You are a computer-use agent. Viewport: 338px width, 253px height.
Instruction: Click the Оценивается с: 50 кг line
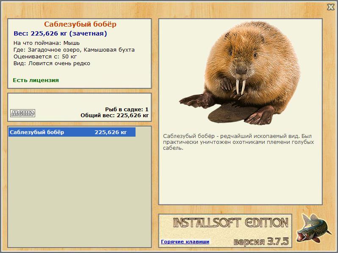45,57
